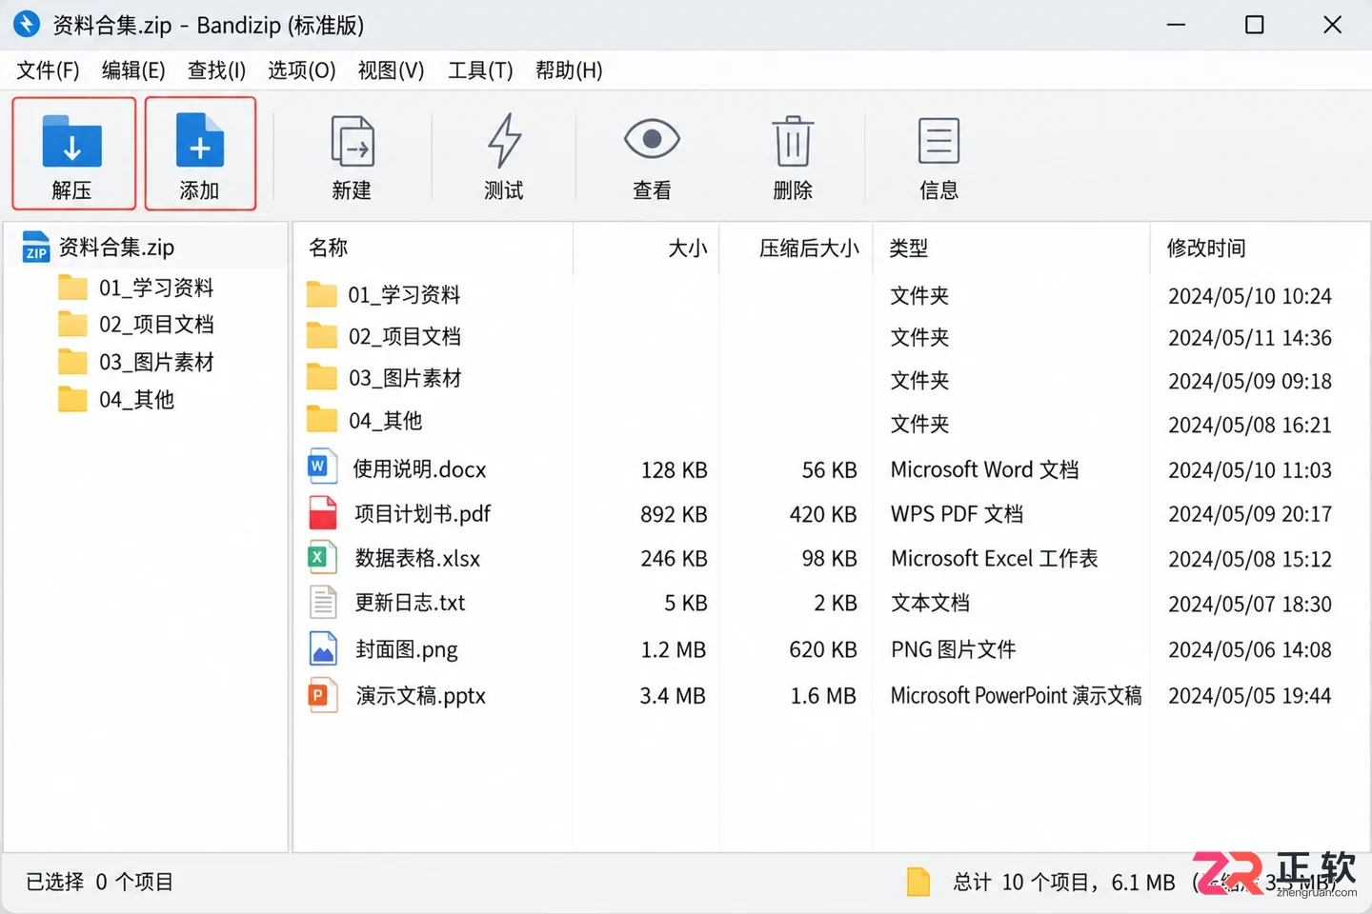The image size is (1372, 914).
Task: Open the 文件(F) menu
Action: 48,70
